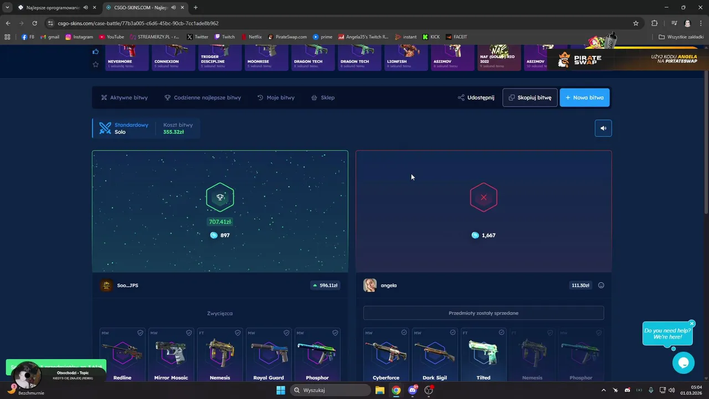Click 'Przedmioty zostały sprzedane' button

tap(484, 313)
